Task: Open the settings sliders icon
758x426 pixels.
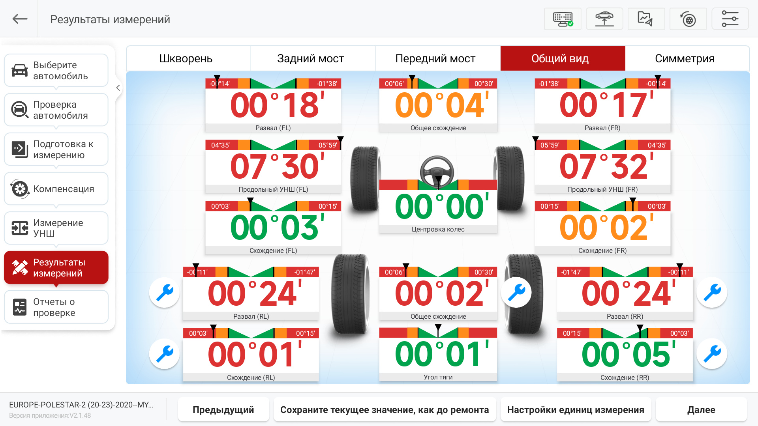Action: [730, 19]
